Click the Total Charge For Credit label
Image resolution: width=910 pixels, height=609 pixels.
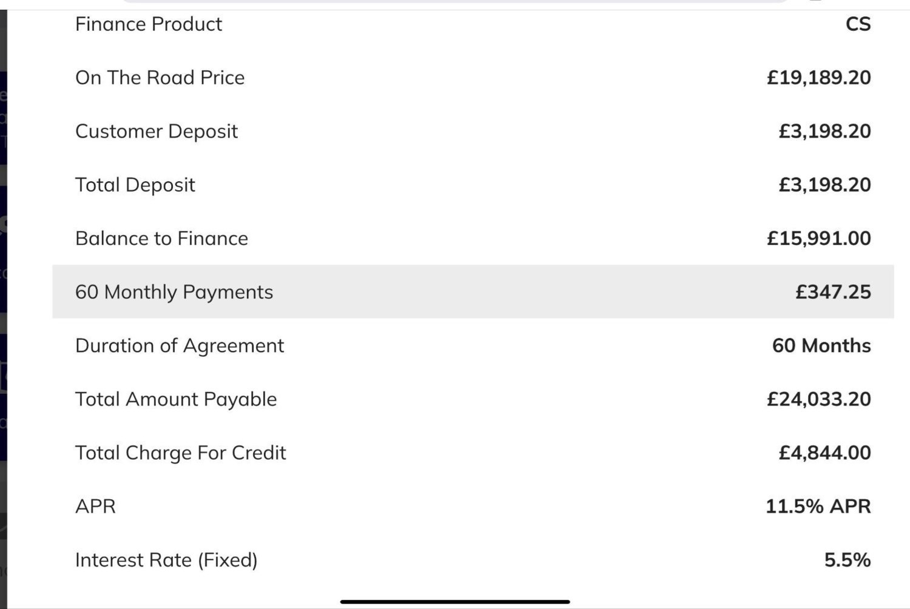click(180, 453)
